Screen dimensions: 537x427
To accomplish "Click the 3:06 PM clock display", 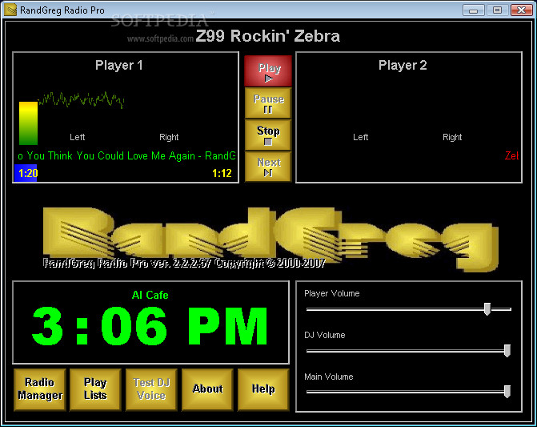I will pyautogui.click(x=150, y=326).
